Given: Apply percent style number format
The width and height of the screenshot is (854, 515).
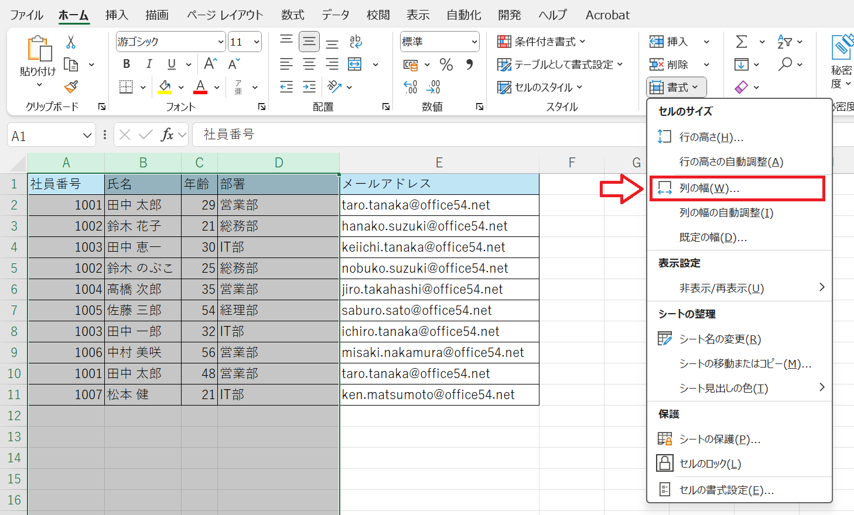Looking at the screenshot, I should (446, 64).
